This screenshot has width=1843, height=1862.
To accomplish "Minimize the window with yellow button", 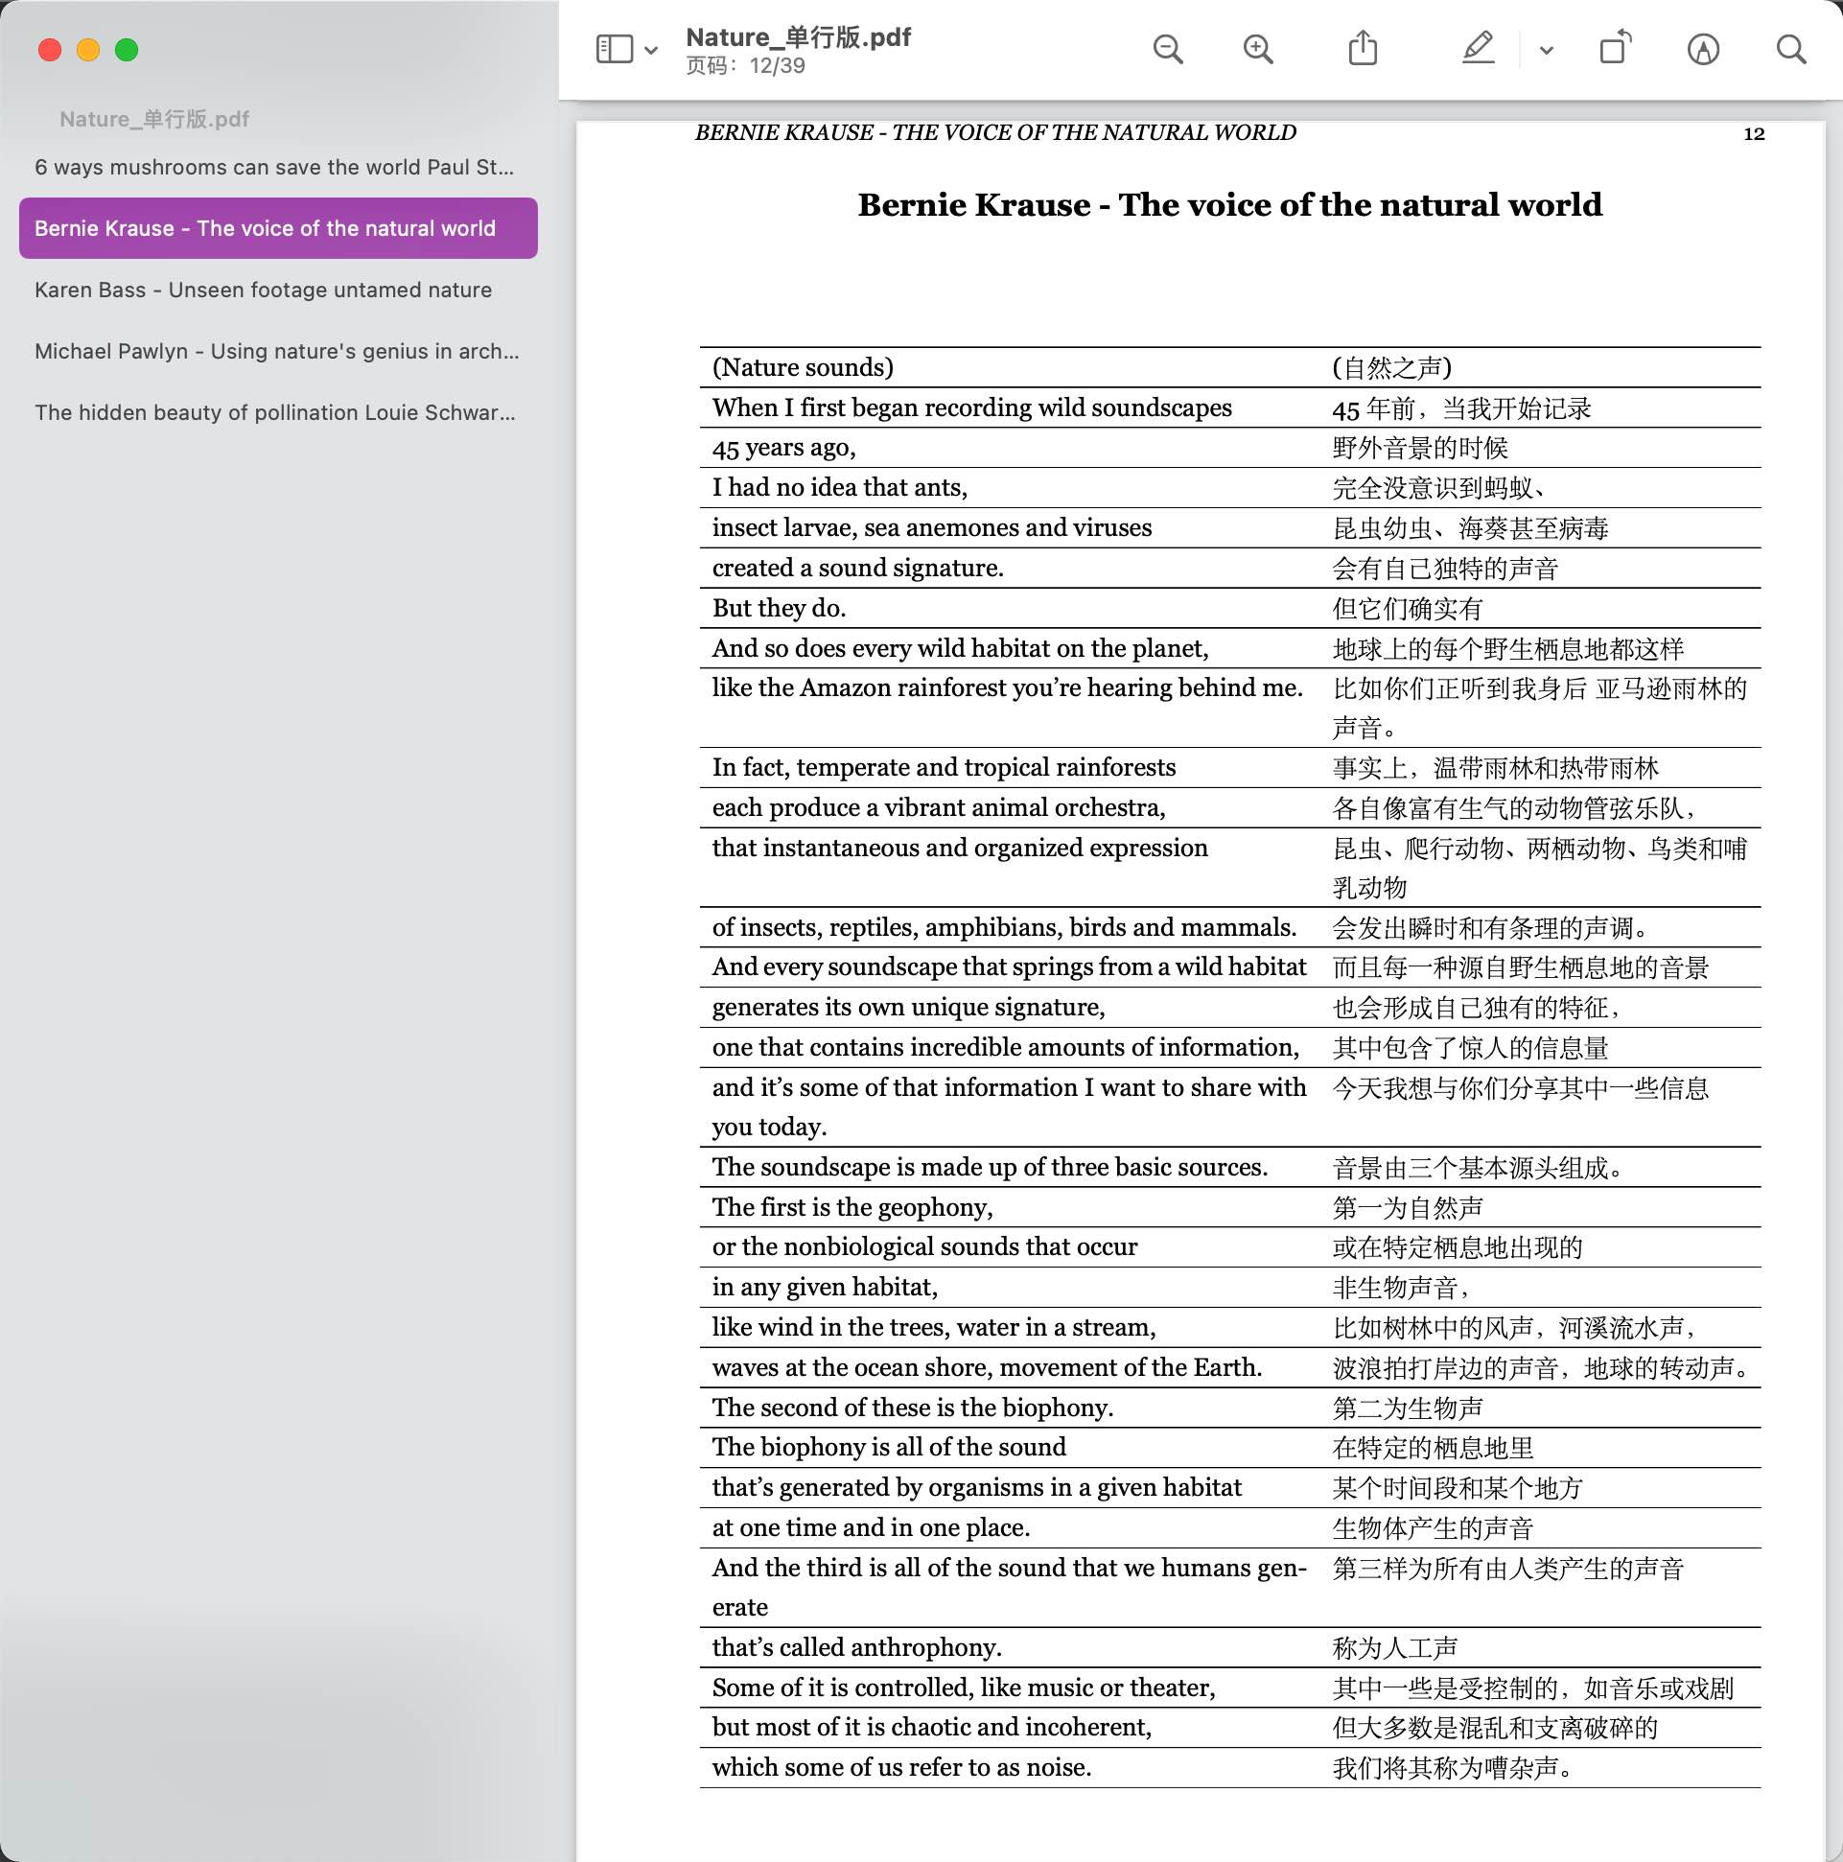I will [88, 50].
